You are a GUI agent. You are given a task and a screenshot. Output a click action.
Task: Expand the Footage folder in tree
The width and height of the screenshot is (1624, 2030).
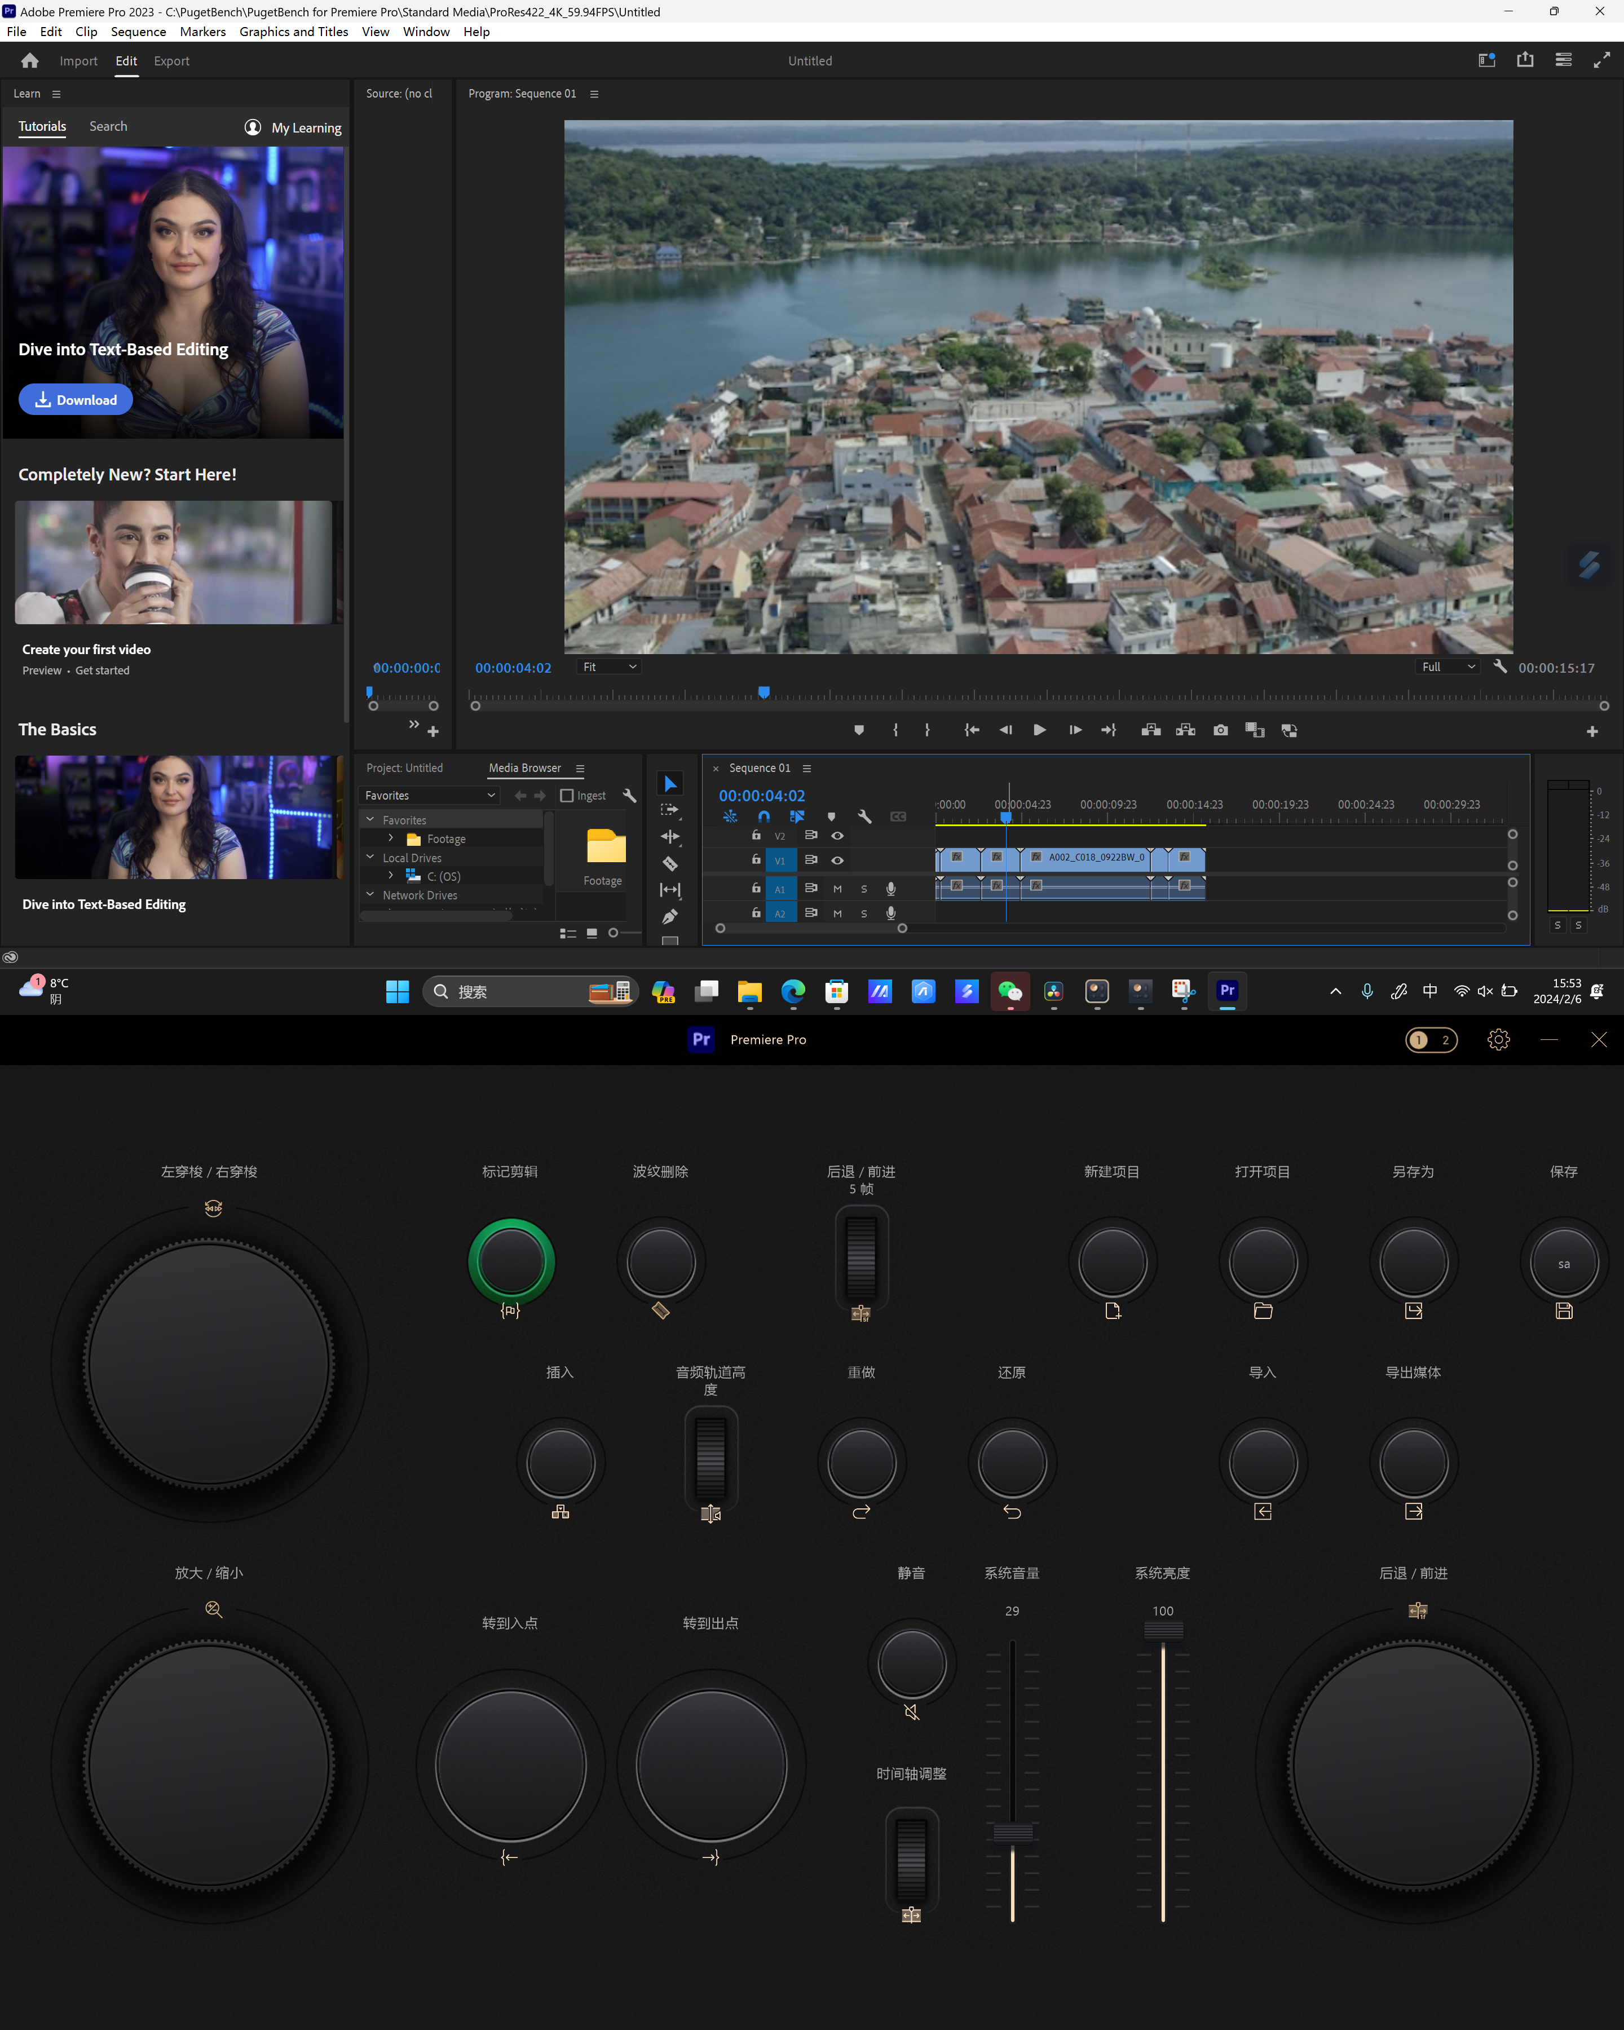pos(391,838)
